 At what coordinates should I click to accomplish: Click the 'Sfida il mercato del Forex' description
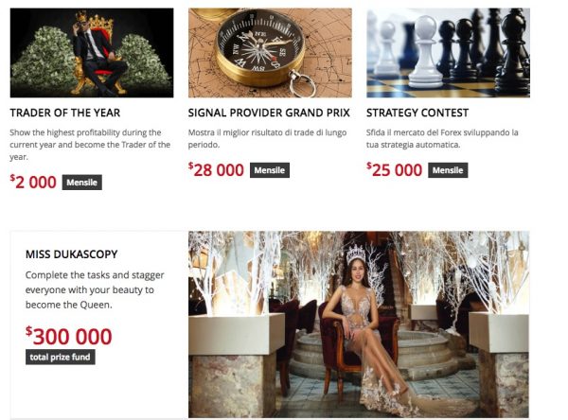(x=442, y=139)
